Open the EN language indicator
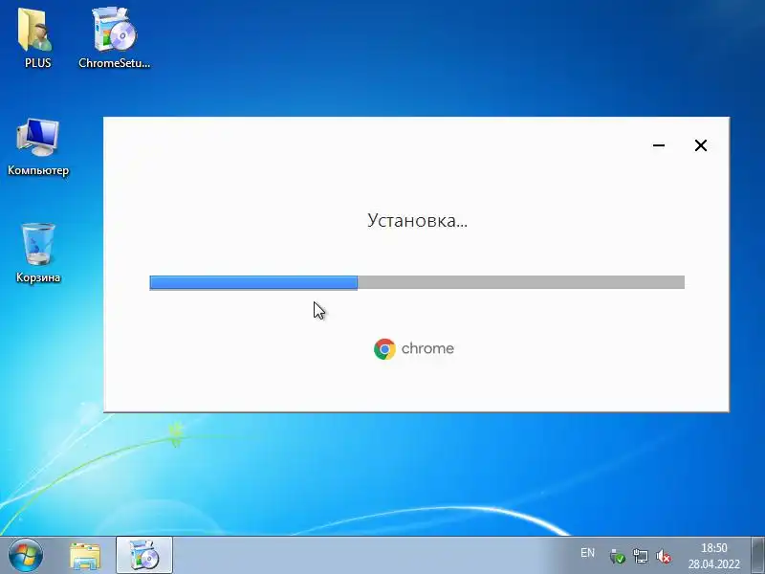Viewport: 765px width, 574px height. (x=587, y=553)
